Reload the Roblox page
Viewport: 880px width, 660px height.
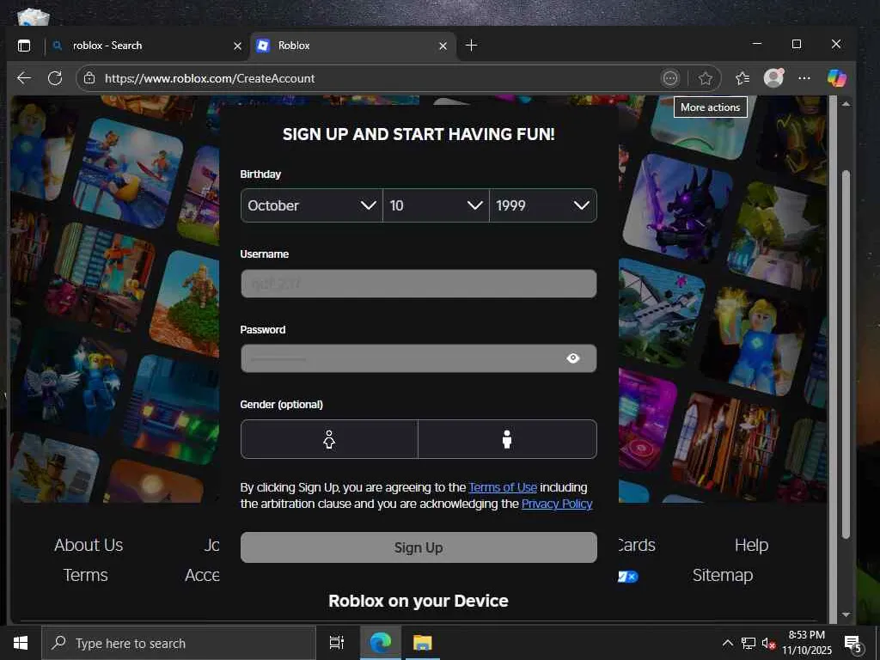55,78
